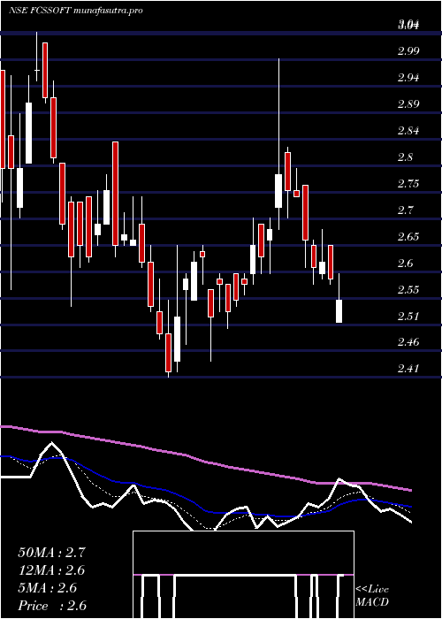Click the Price : 2.6 legend text
The image size is (442, 619).
(52, 606)
